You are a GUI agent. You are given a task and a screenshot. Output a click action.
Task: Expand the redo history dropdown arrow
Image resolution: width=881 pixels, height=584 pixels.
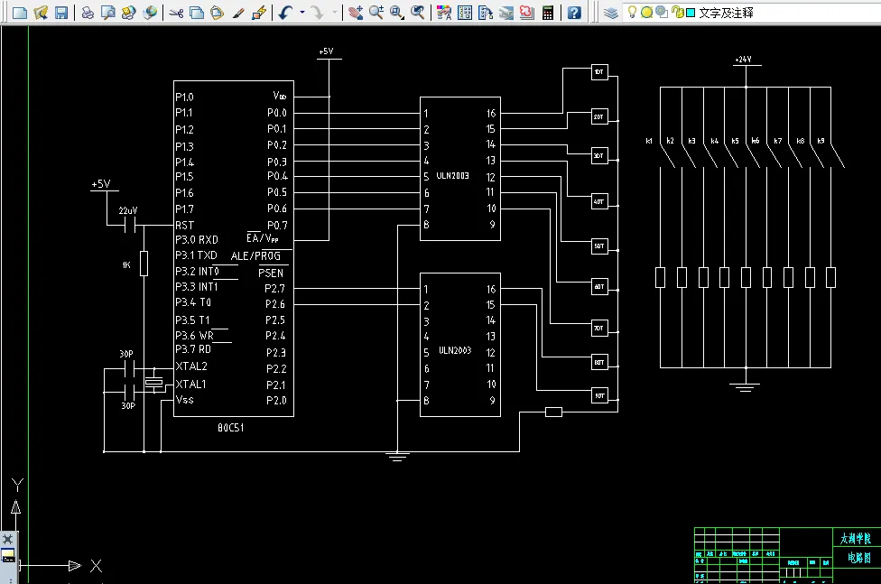coord(335,13)
